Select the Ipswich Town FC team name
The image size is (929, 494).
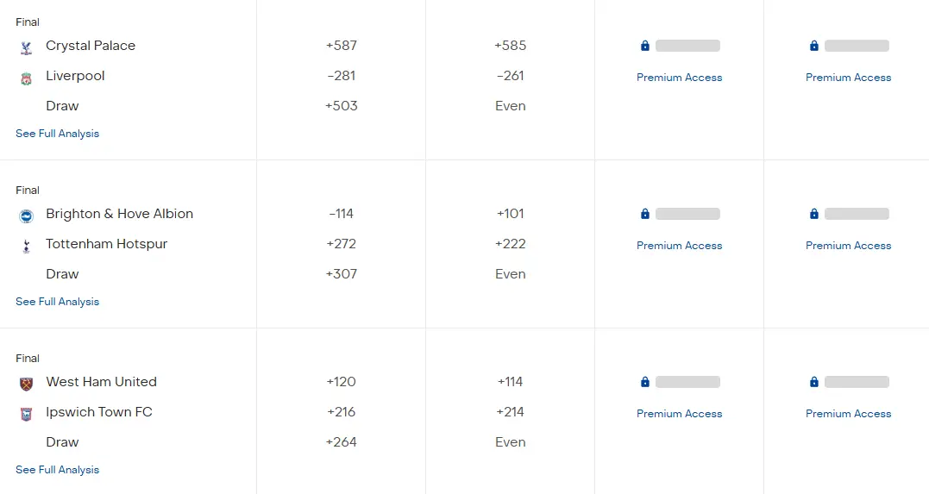pos(98,412)
